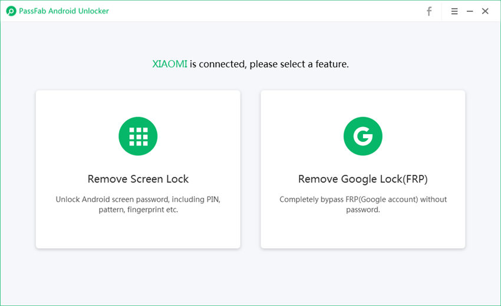Select the Remove Screen Lock title

click(138, 179)
